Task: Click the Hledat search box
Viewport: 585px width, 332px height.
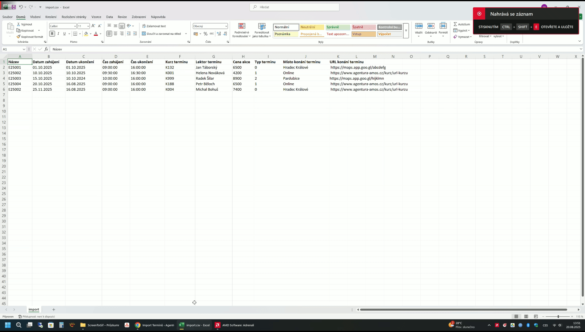Action: click(x=294, y=7)
